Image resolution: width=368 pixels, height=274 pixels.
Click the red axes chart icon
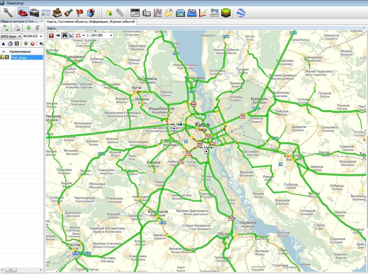203,13
